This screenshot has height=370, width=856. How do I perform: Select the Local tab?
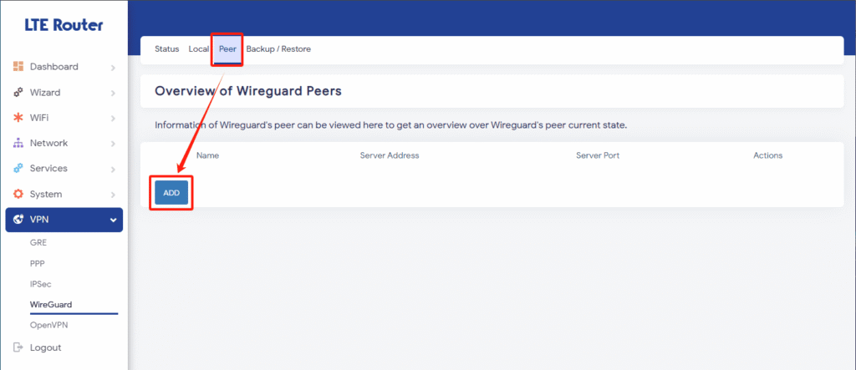point(199,49)
